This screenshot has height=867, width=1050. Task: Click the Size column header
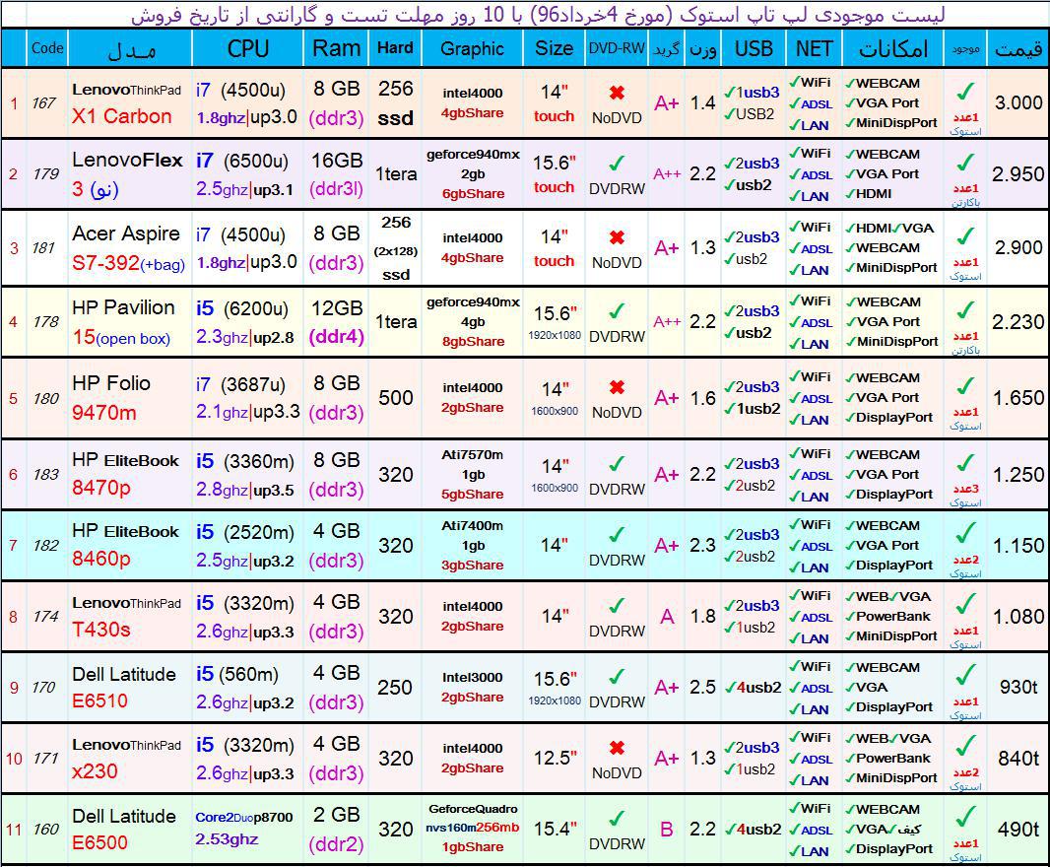tap(554, 48)
